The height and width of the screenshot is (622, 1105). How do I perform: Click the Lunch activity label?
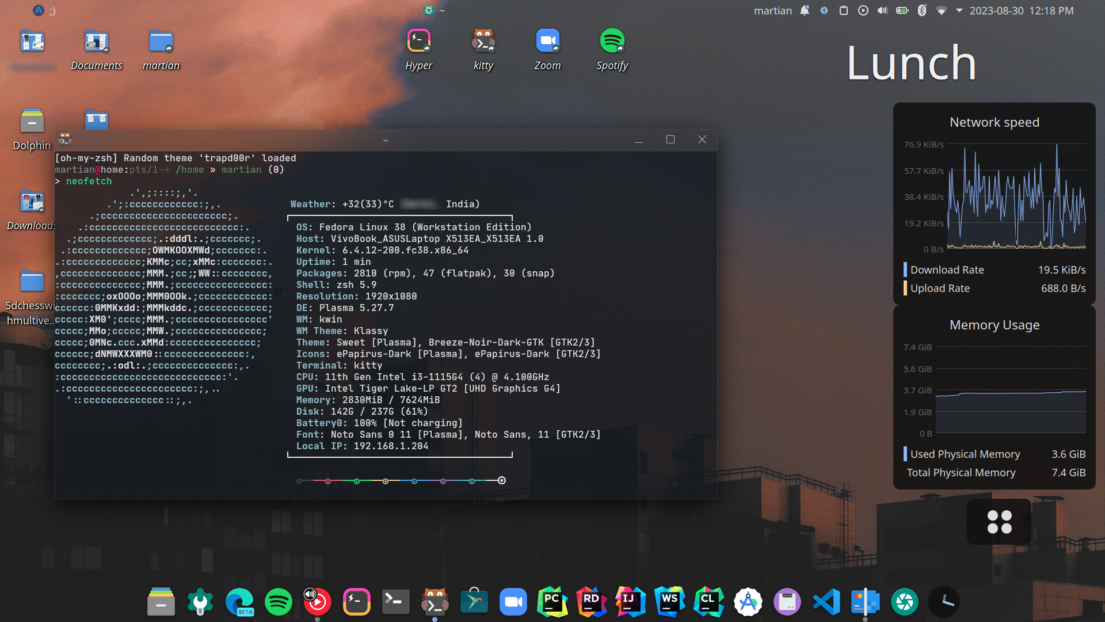[911, 63]
